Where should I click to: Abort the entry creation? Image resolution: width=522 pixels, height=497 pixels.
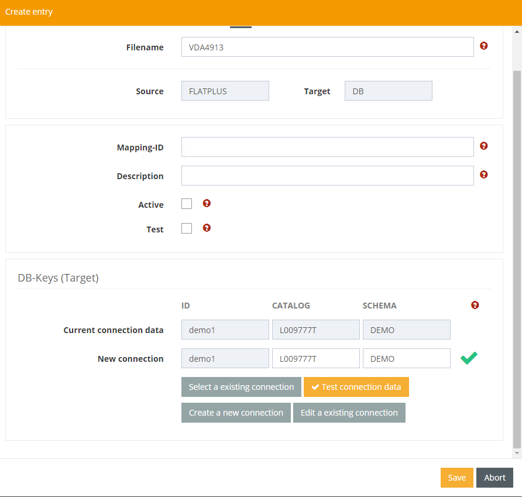[x=494, y=478]
